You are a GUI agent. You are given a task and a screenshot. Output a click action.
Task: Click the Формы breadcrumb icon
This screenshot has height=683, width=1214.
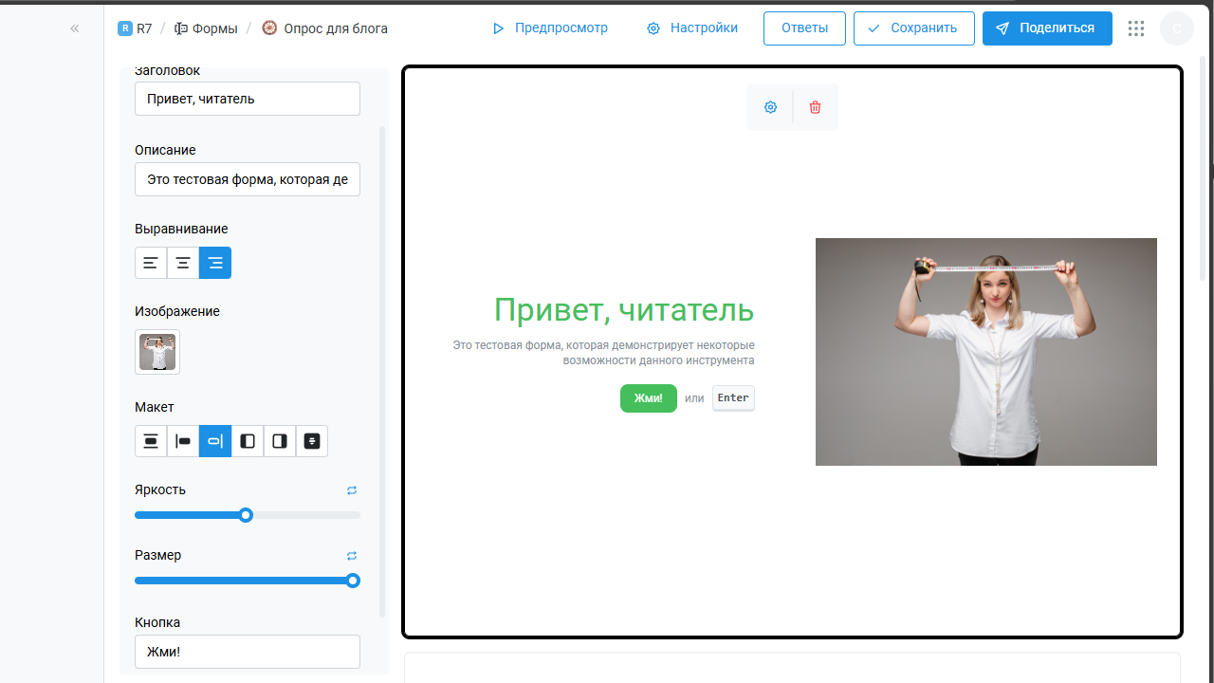[x=181, y=28]
